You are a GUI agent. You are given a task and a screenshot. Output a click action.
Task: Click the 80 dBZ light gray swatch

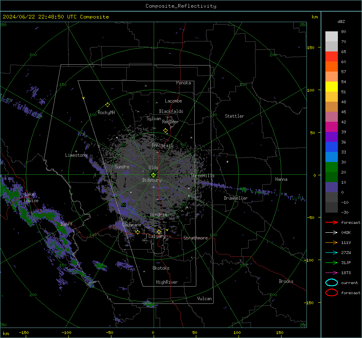point(331,36)
